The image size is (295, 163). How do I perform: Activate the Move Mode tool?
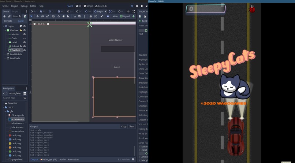tap(37, 16)
